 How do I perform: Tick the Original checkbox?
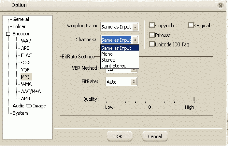point(191,26)
